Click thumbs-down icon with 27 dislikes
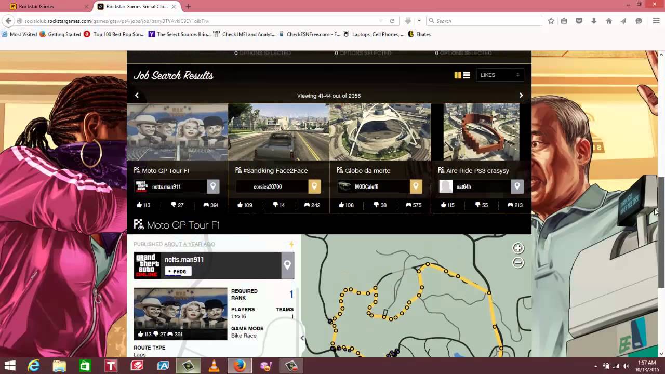Viewport: 665px width, 374px height. [x=174, y=205]
